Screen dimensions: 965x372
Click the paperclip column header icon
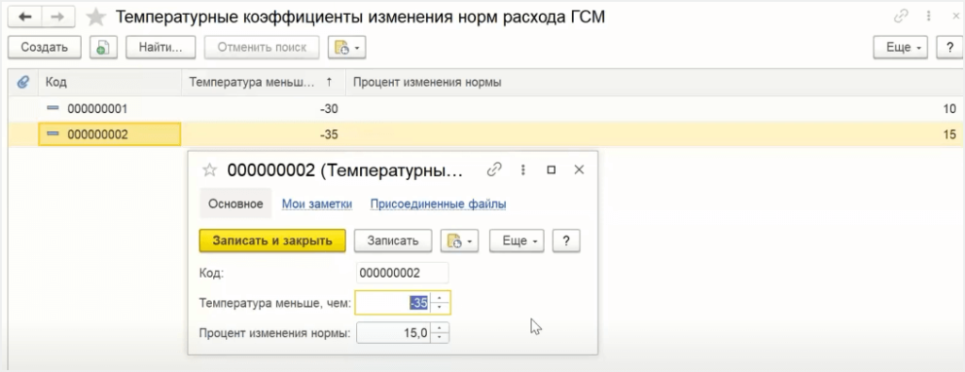point(23,82)
